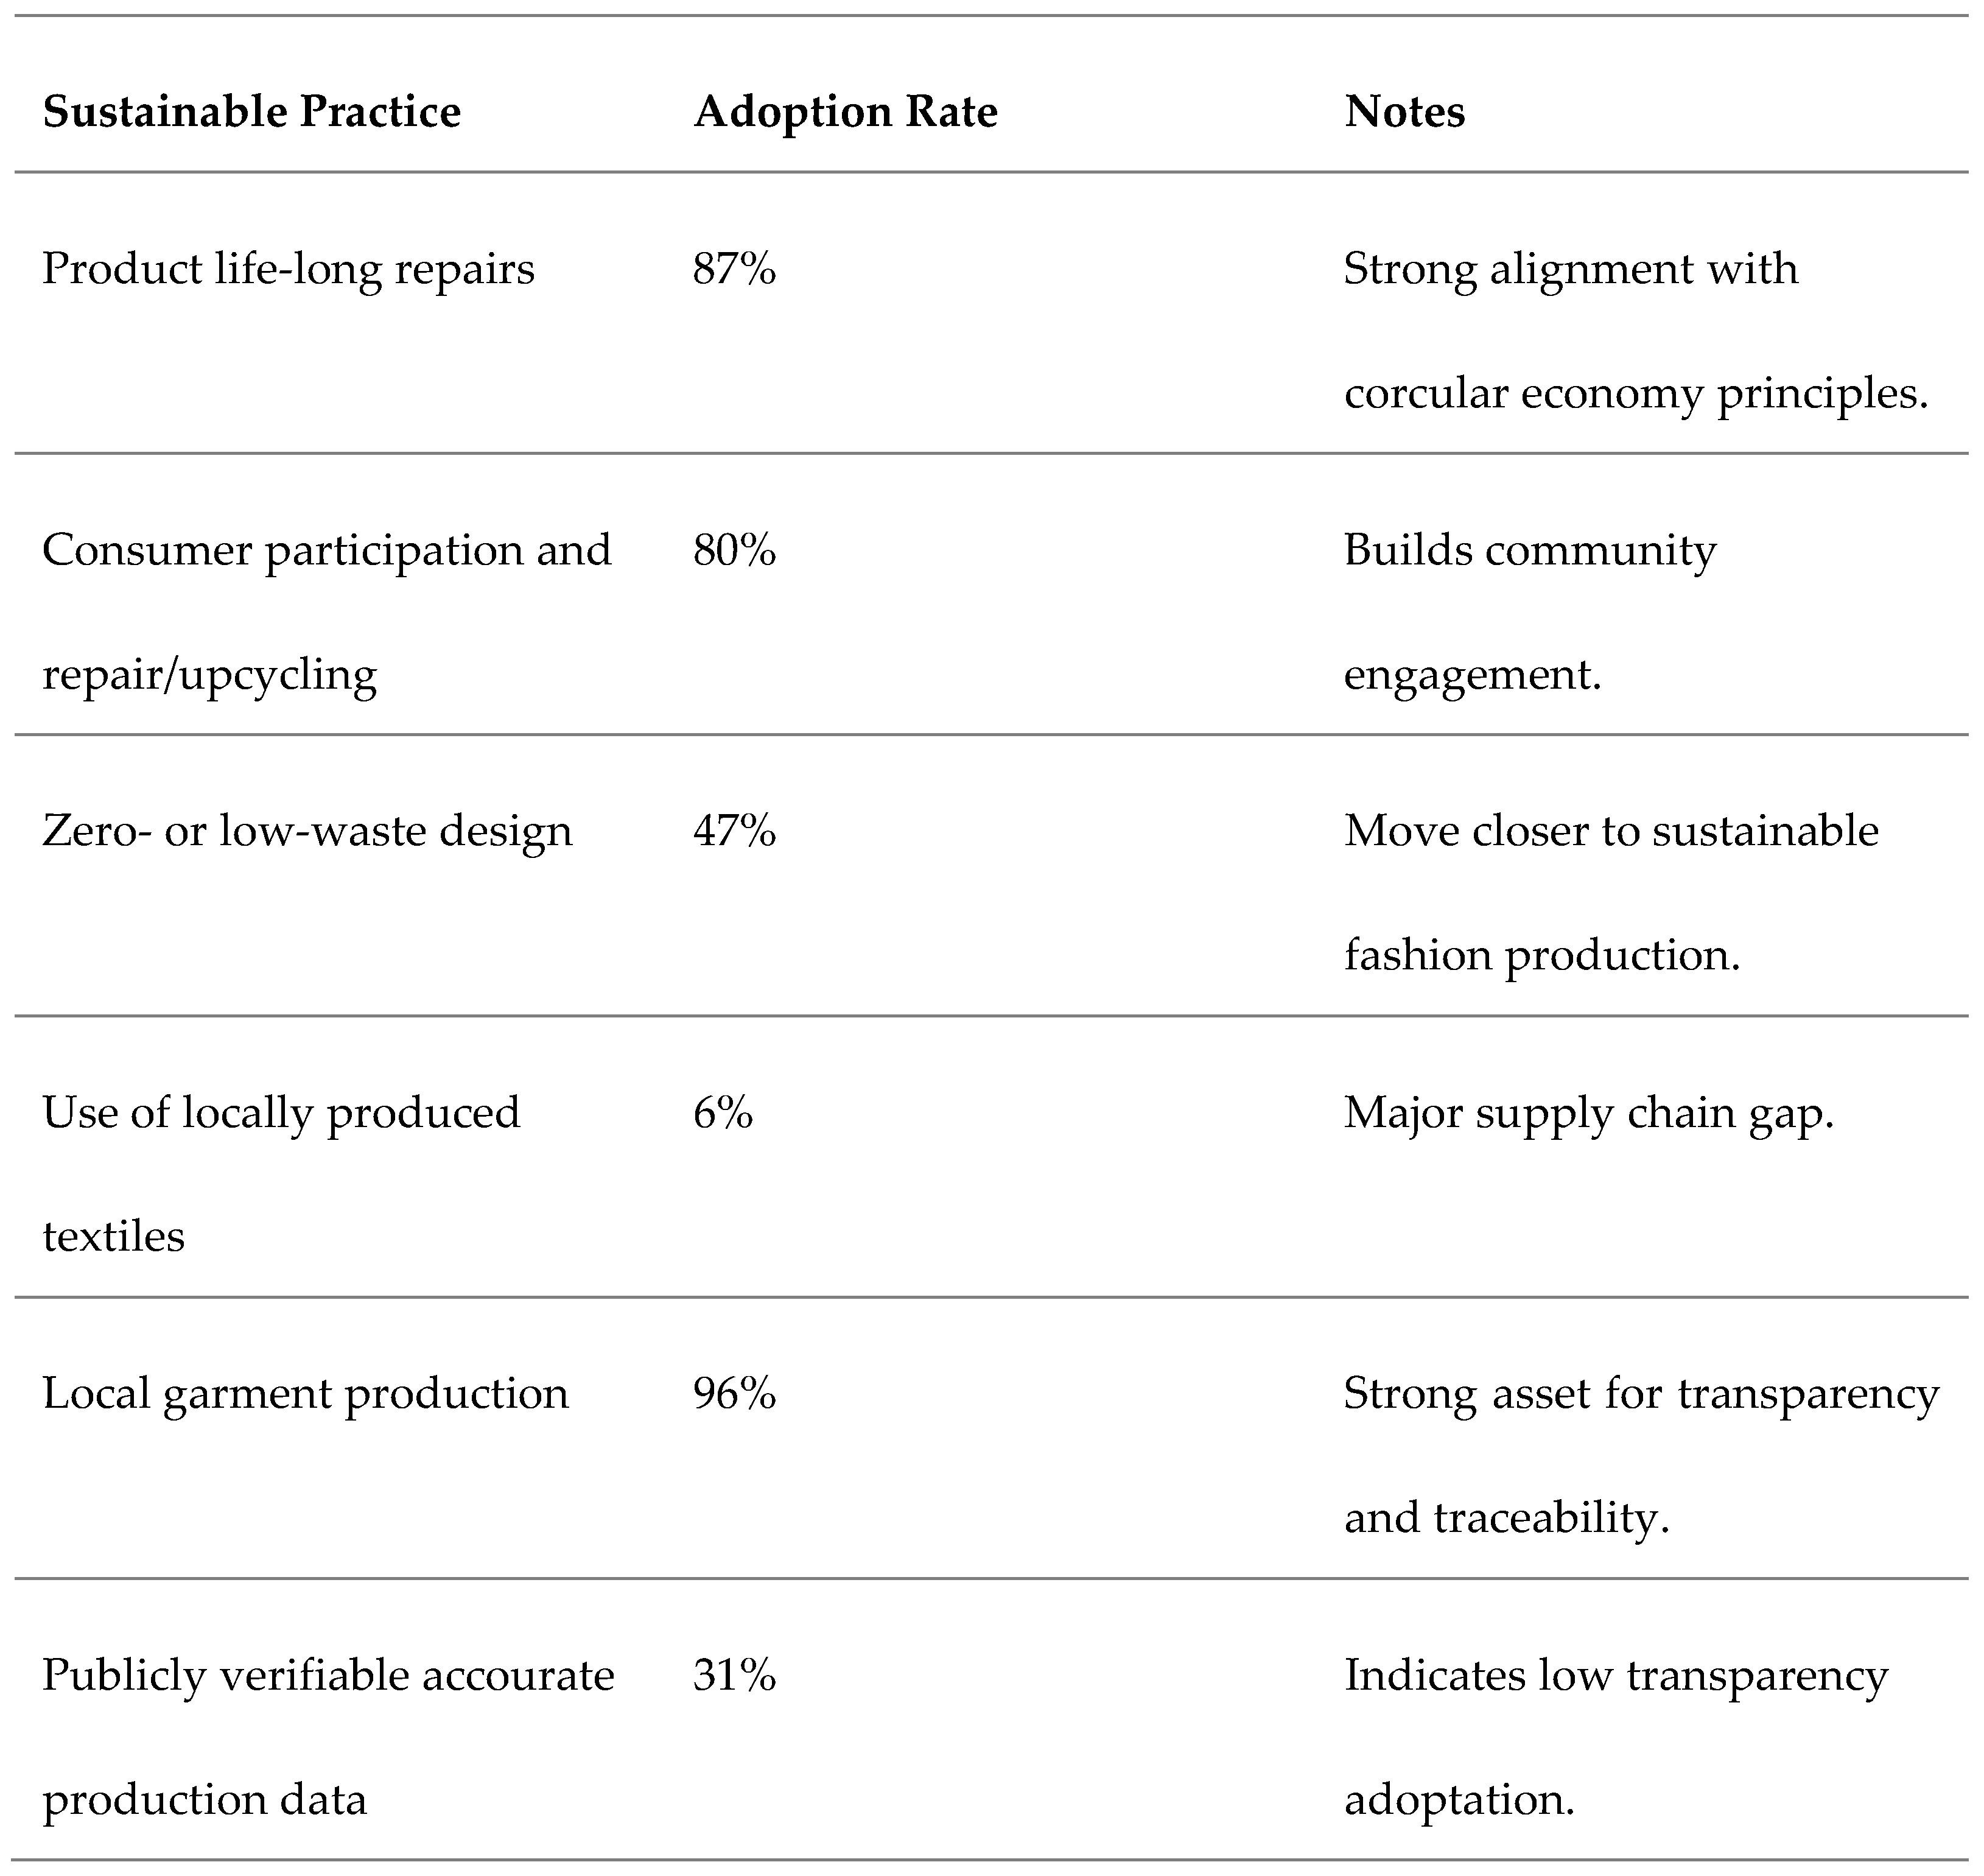Select the transparency and traceability note
1984x1876 pixels.
coord(1640,1455)
